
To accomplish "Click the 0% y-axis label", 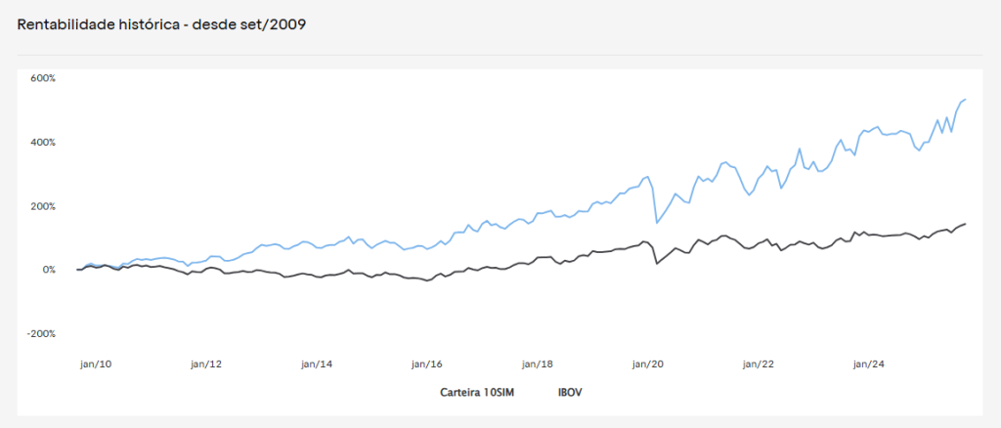I will (47, 270).
